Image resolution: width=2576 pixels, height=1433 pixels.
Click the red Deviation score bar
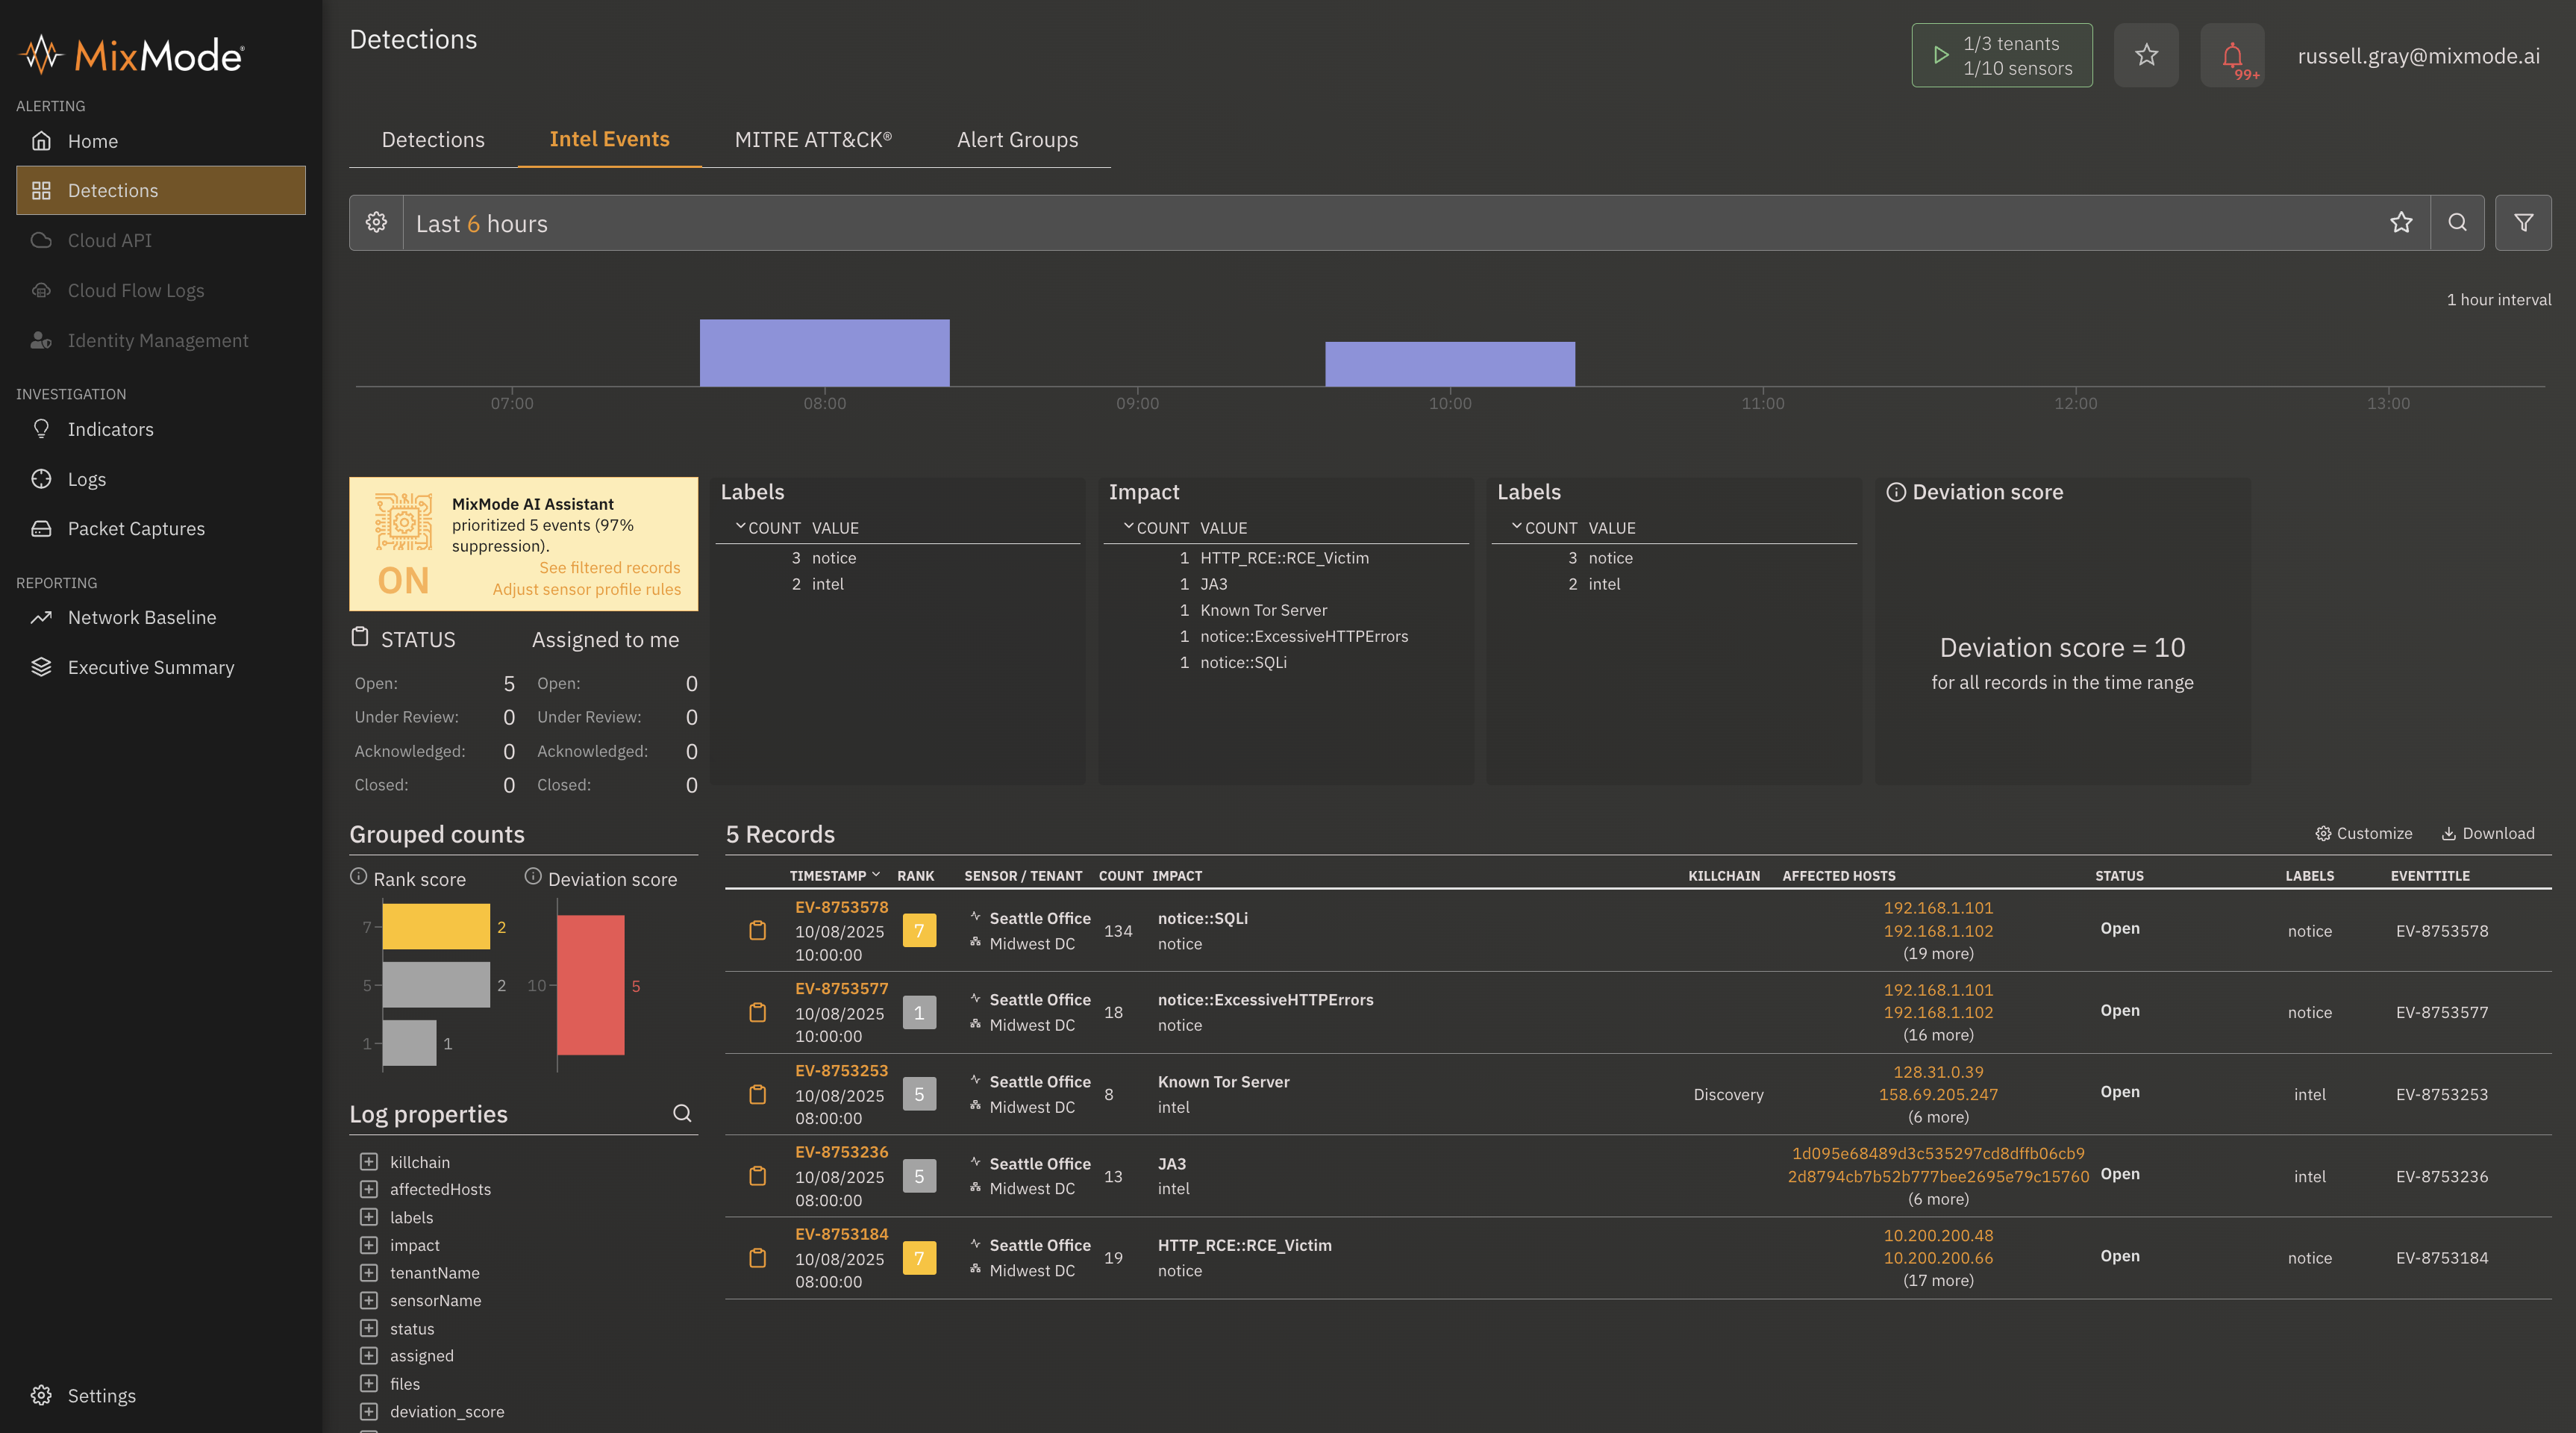[x=590, y=985]
